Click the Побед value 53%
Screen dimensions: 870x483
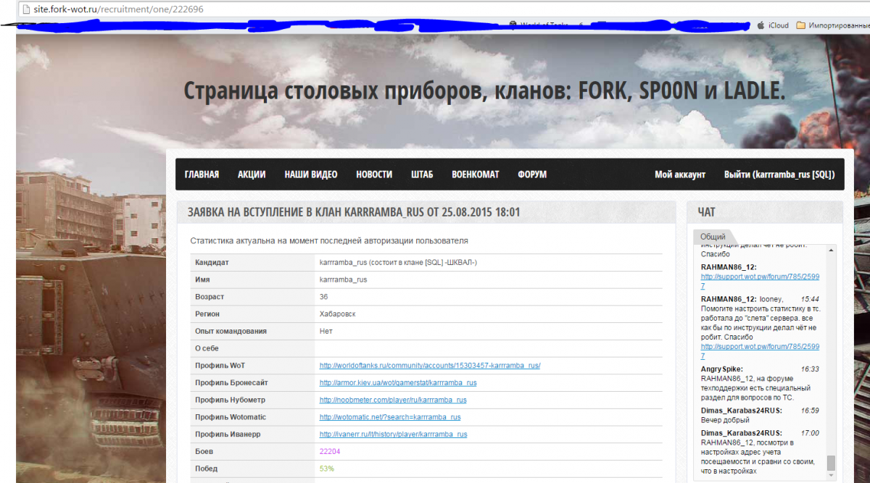click(326, 469)
